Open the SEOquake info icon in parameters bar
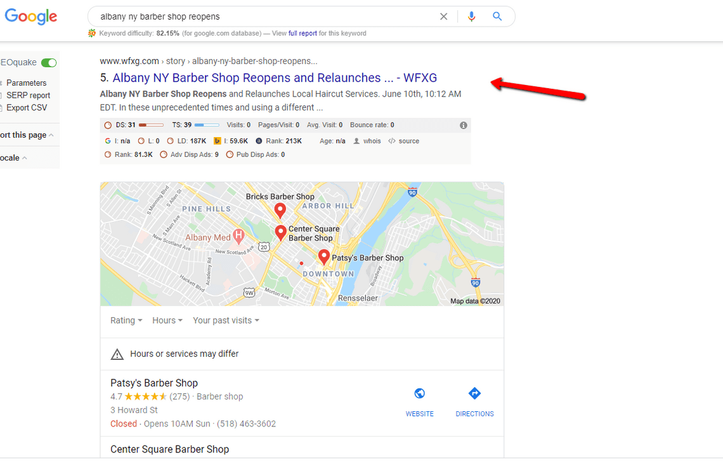 click(x=464, y=125)
